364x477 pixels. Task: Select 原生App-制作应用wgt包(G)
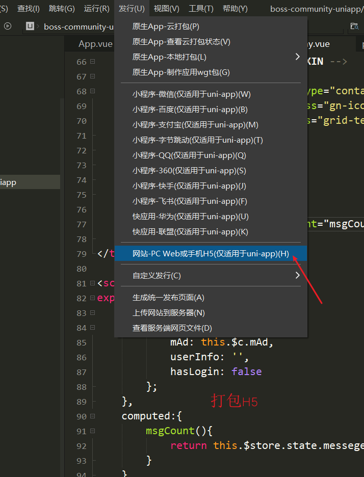tap(211, 72)
